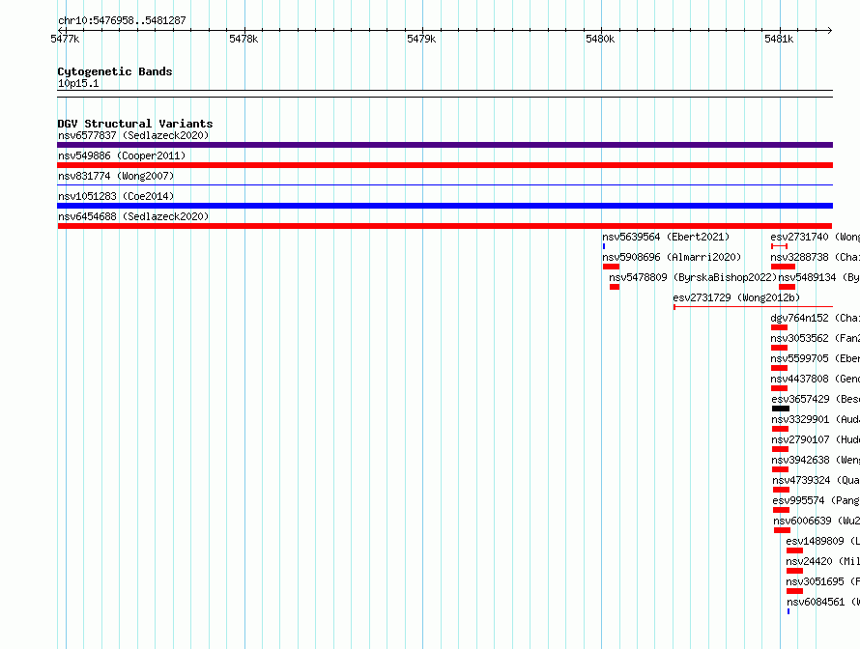Select red bar under nsv5599705
Viewport: 860px width, 649px height.
[780, 368]
